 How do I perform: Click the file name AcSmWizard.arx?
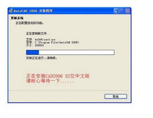[x=45, y=40]
